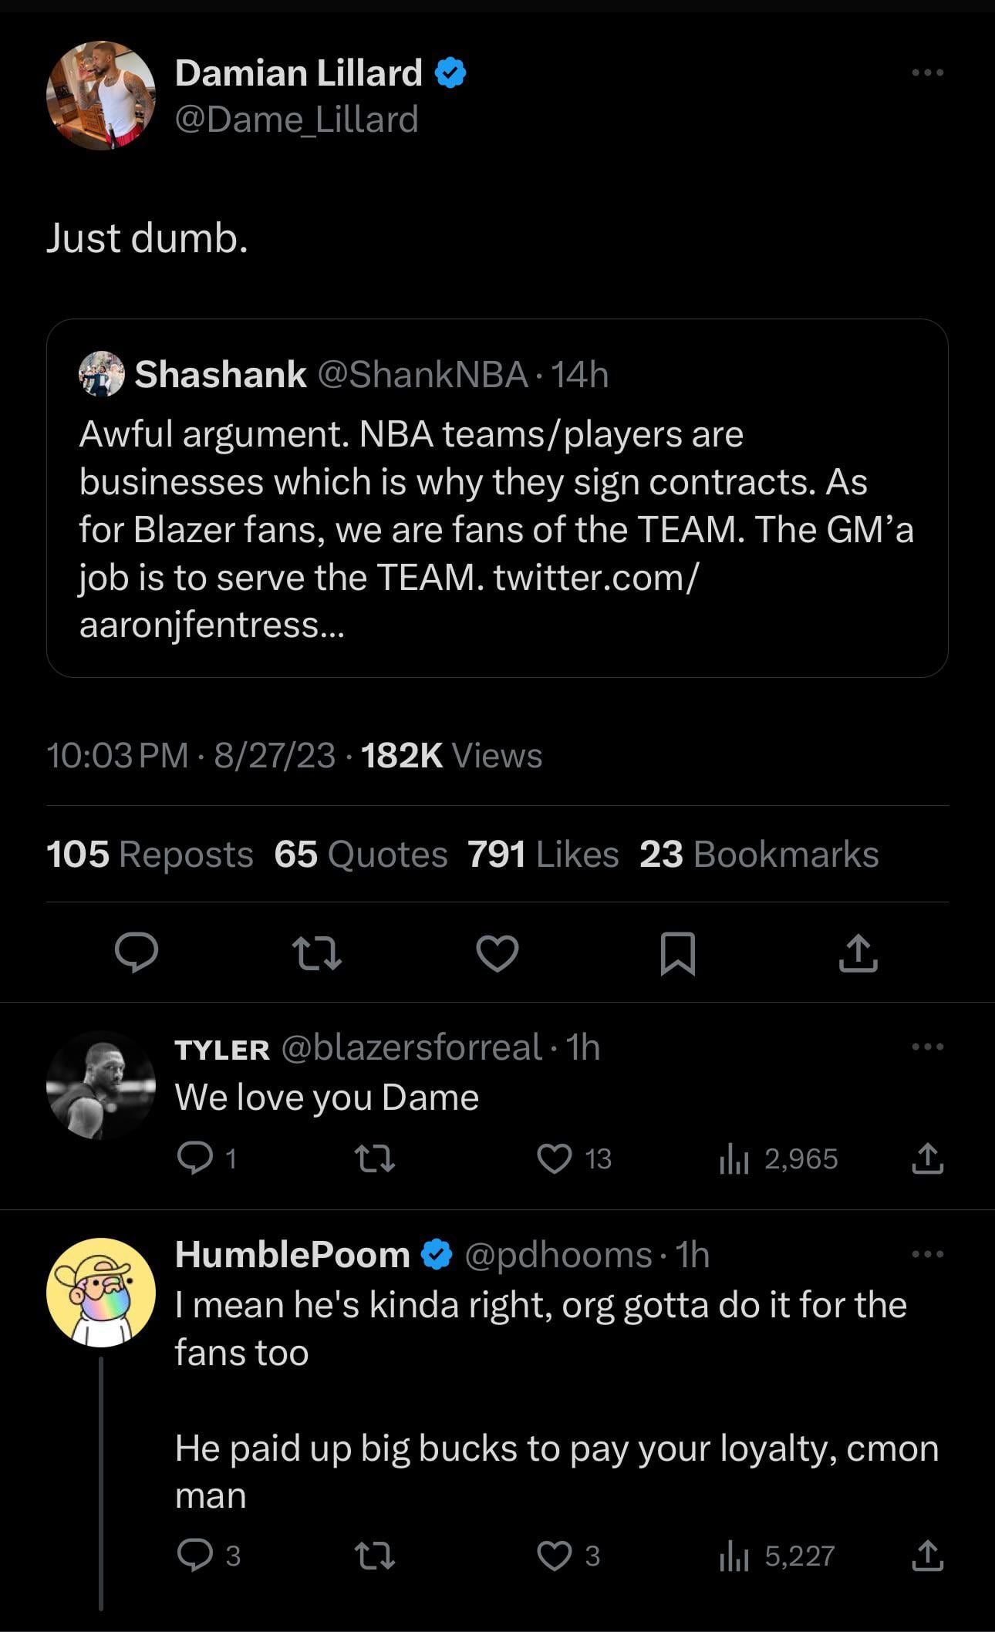Reply to TYLER's comment
Screen dimensions: 995x1632
pos(194,1158)
